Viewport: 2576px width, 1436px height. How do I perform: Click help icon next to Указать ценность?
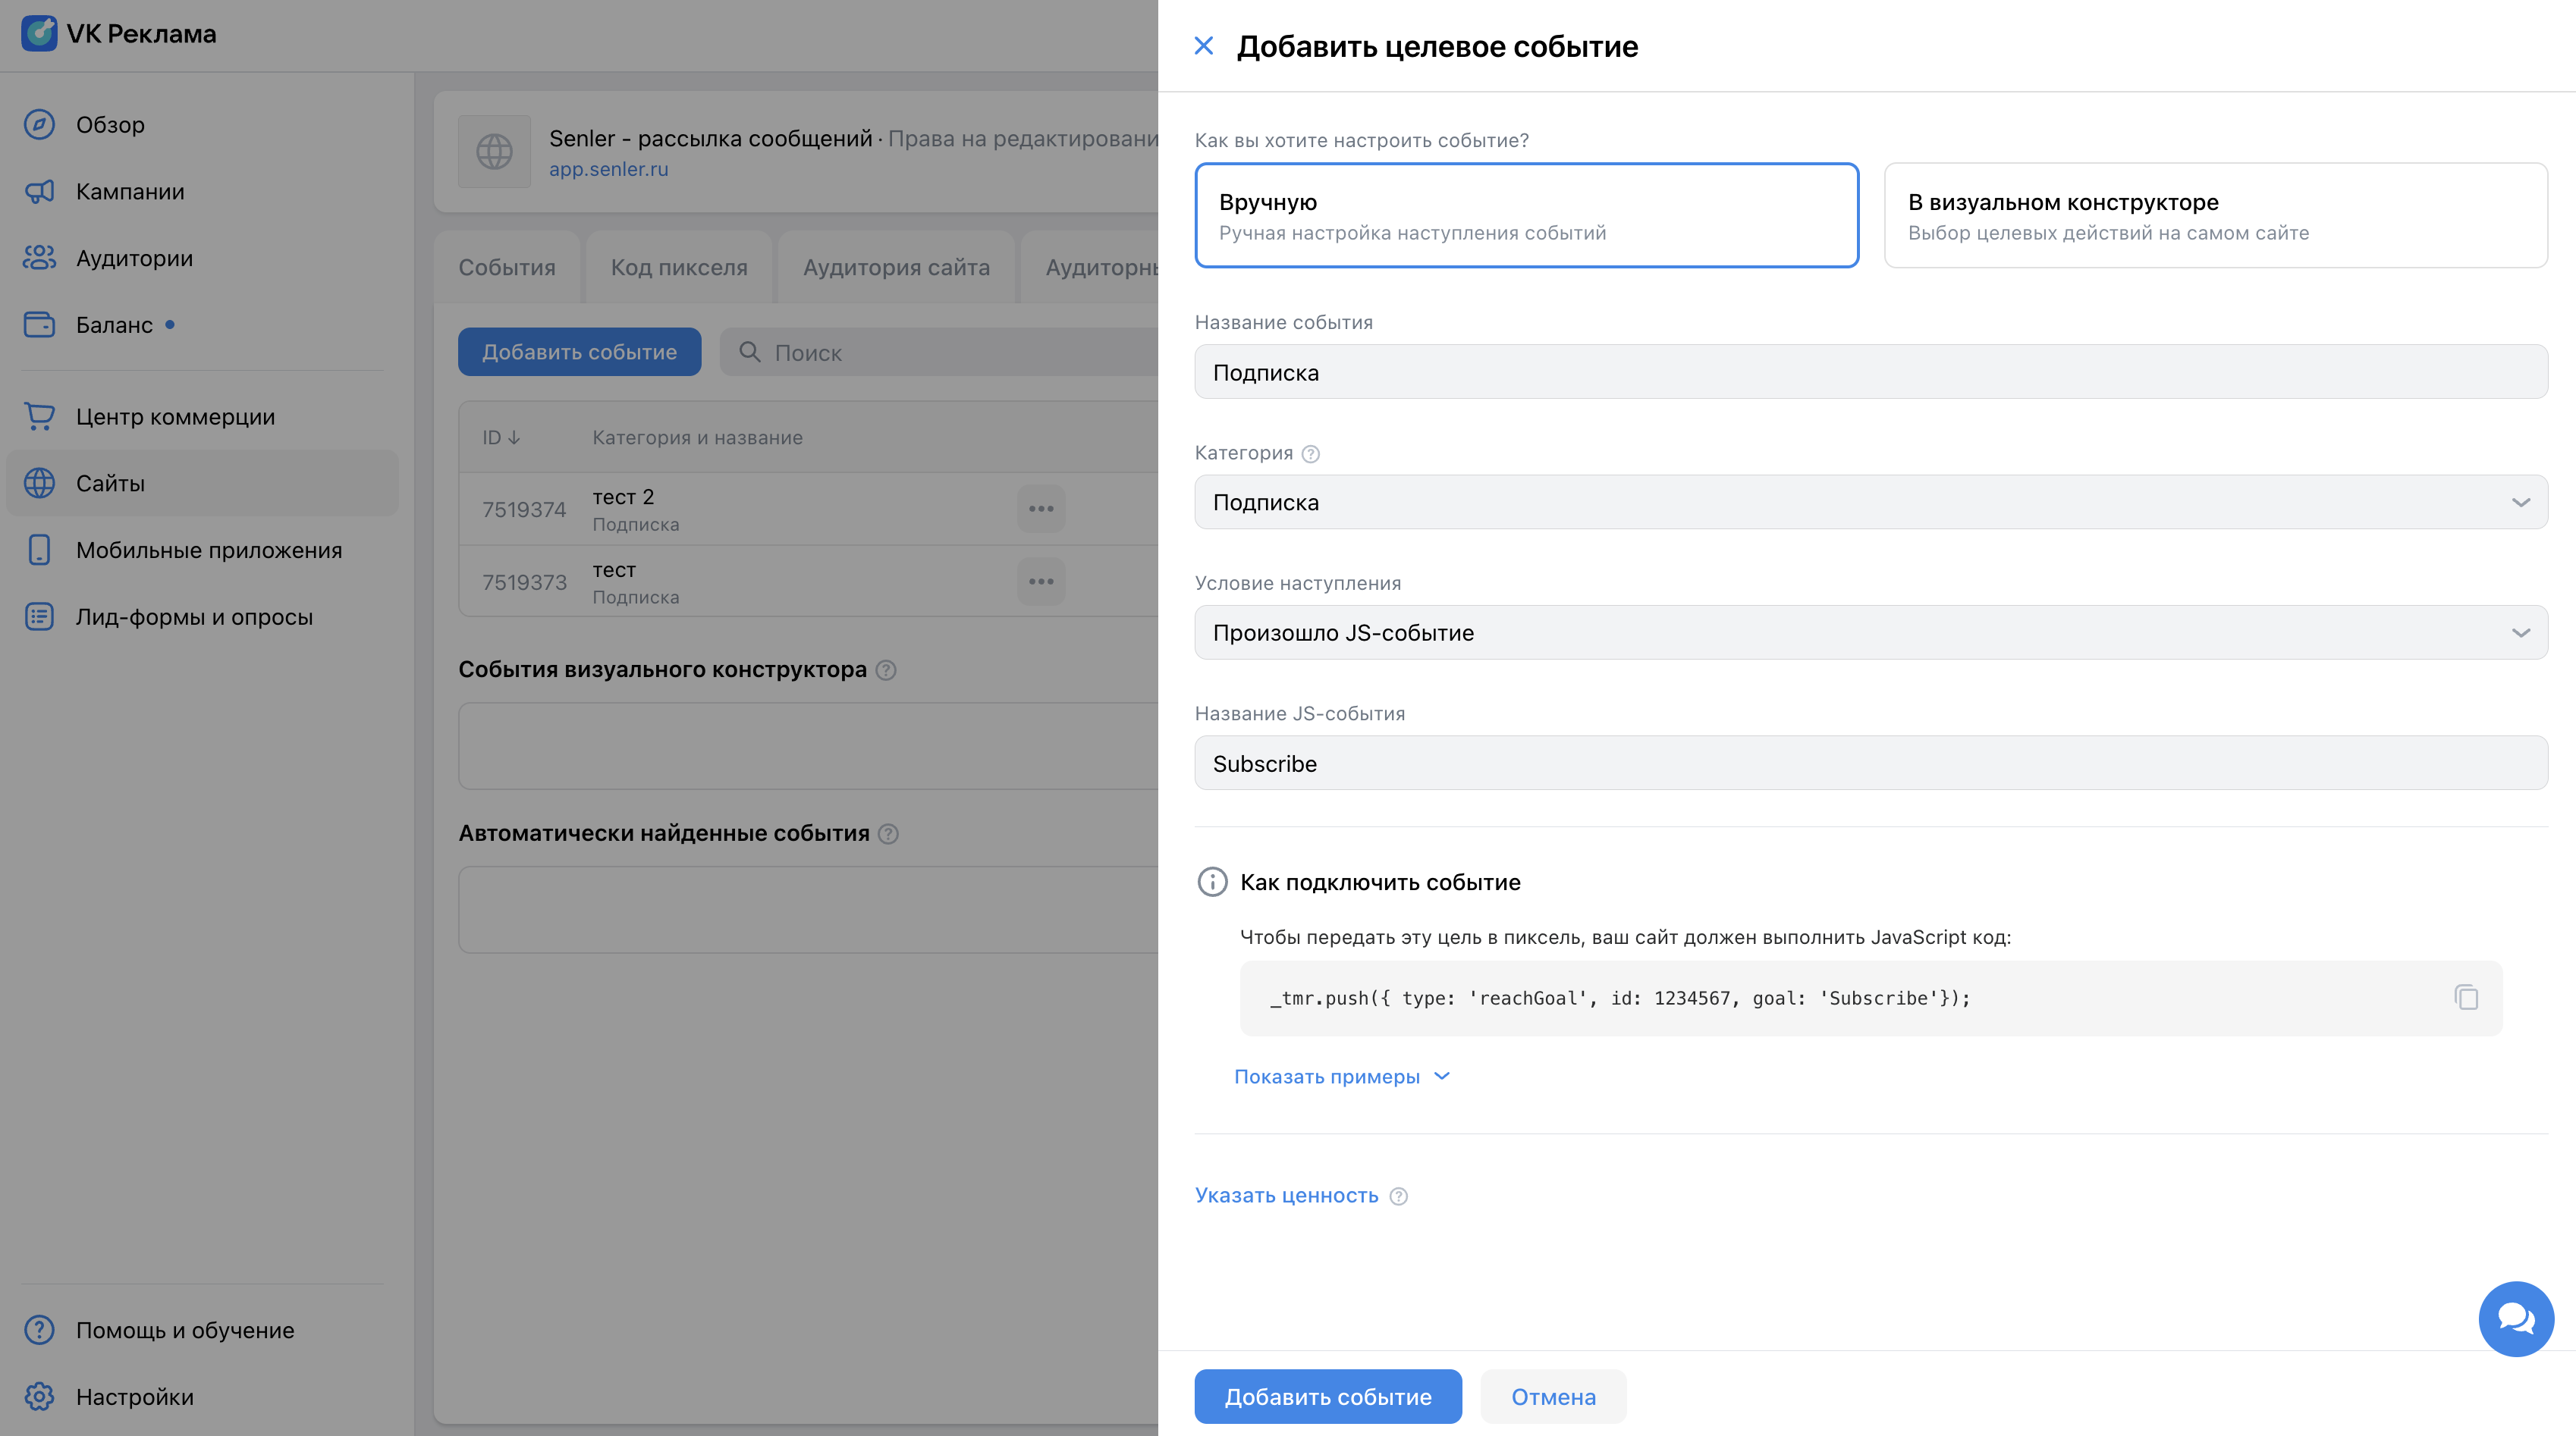tap(1399, 1196)
